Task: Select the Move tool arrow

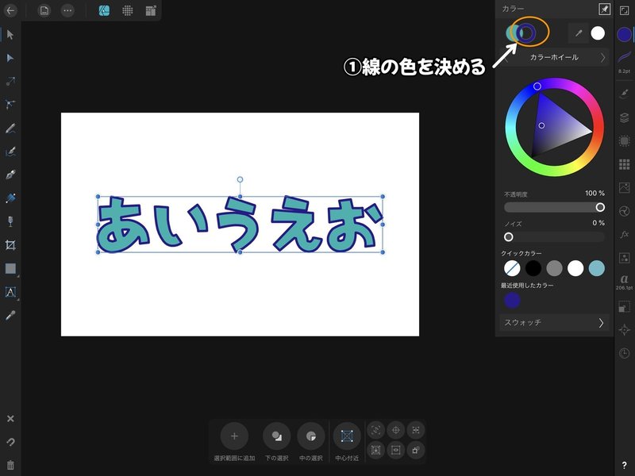Action: click(x=10, y=35)
